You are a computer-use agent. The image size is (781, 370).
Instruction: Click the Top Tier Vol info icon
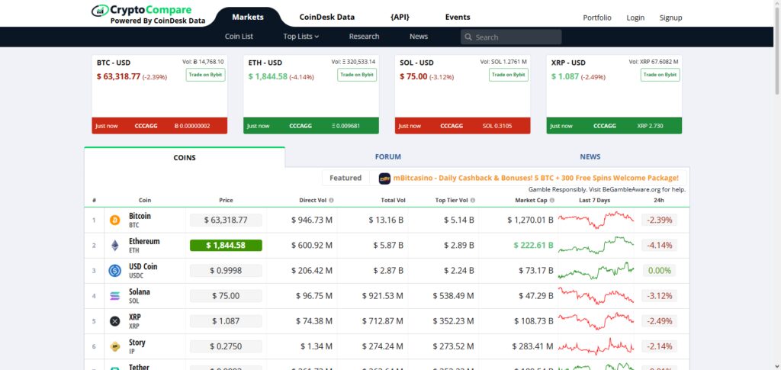473,200
